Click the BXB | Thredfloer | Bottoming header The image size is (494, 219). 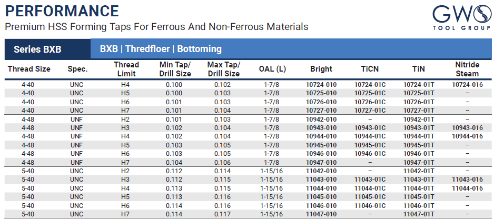[161, 49]
